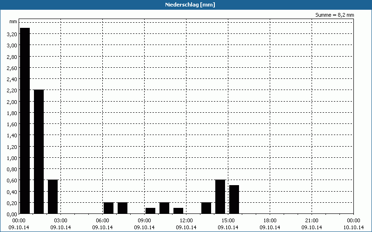
Task: Click the 0,20 y-axis label
Action: pyautogui.click(x=12, y=203)
